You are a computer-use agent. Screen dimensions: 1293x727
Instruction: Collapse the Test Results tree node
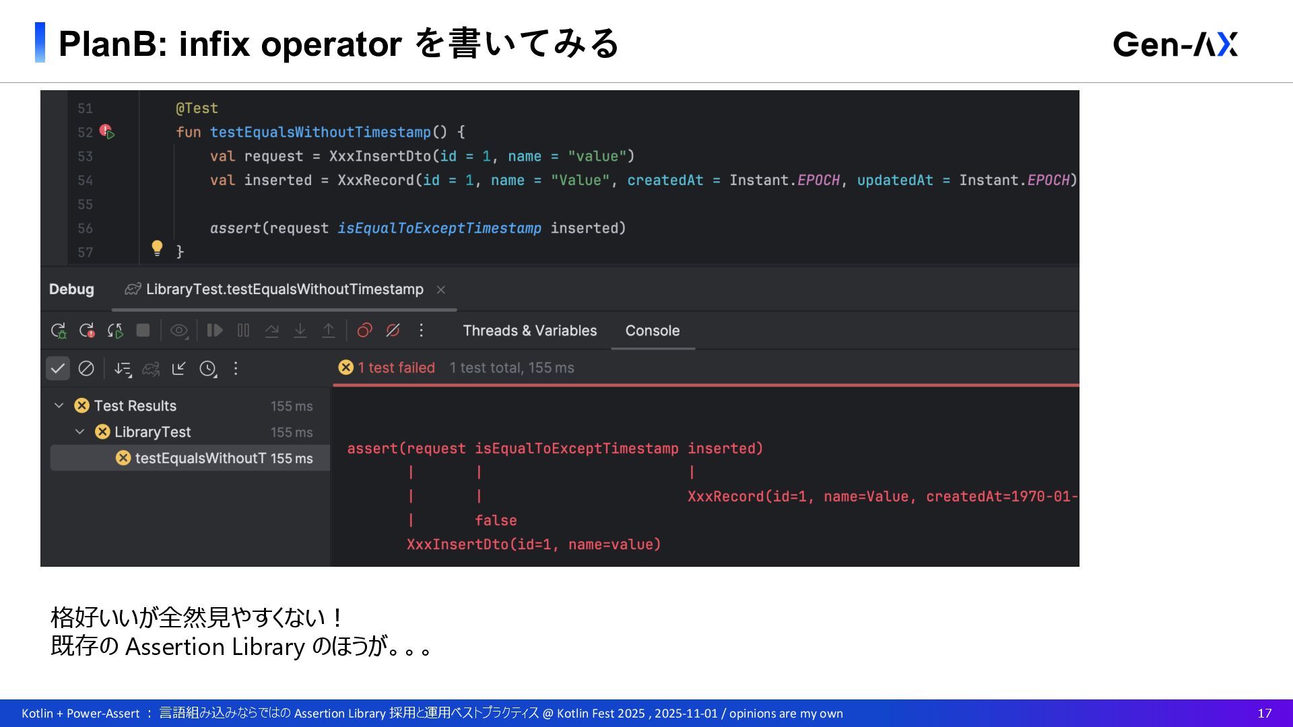click(x=59, y=406)
